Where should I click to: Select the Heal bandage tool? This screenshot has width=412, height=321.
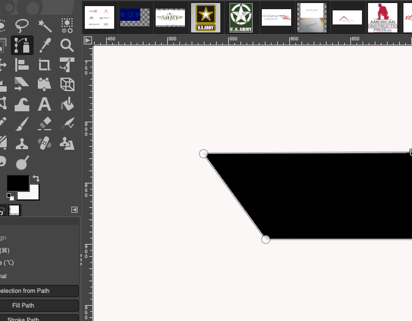[x=45, y=144]
